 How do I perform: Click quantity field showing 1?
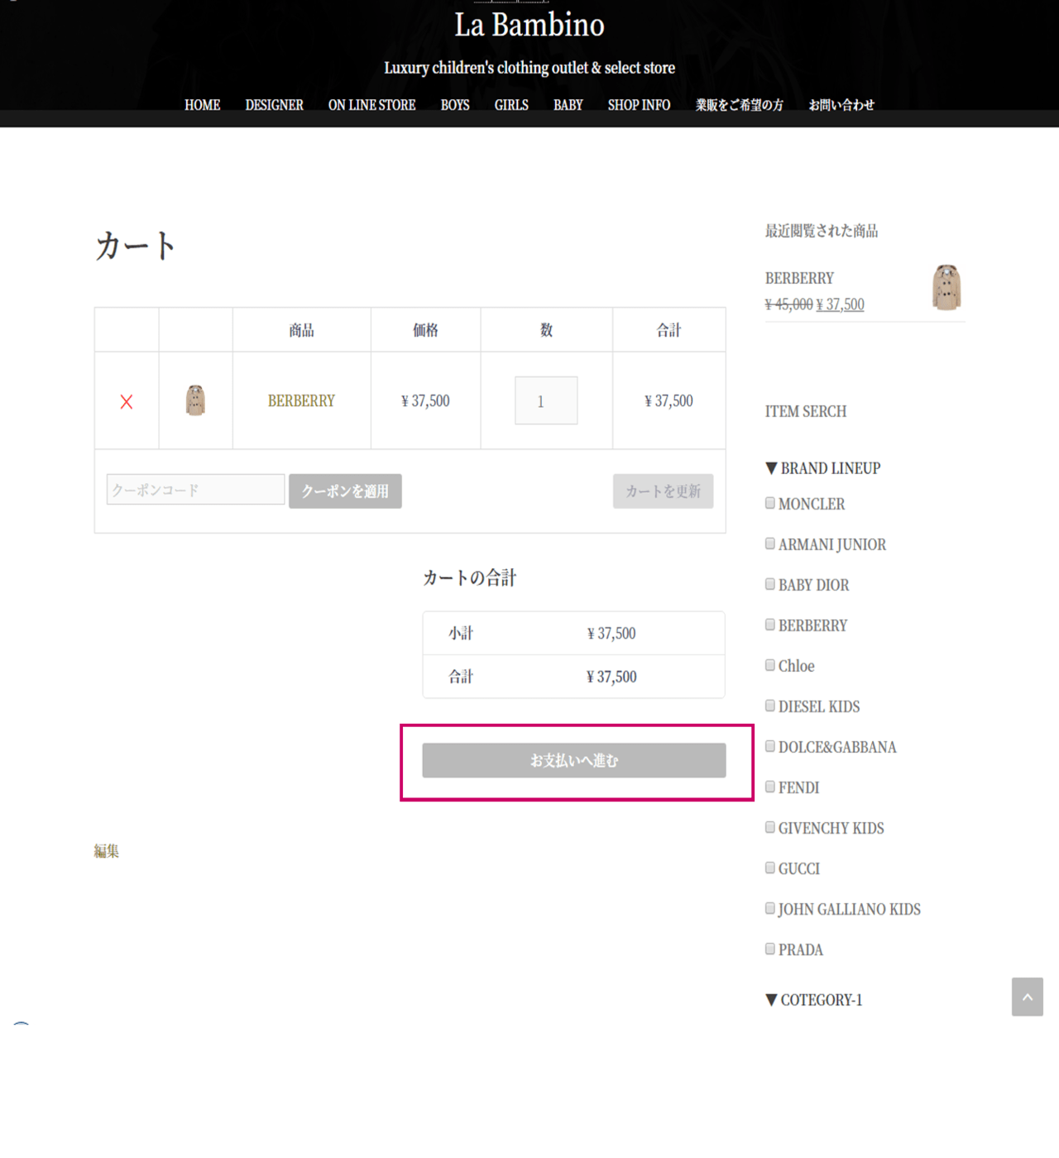(x=546, y=401)
